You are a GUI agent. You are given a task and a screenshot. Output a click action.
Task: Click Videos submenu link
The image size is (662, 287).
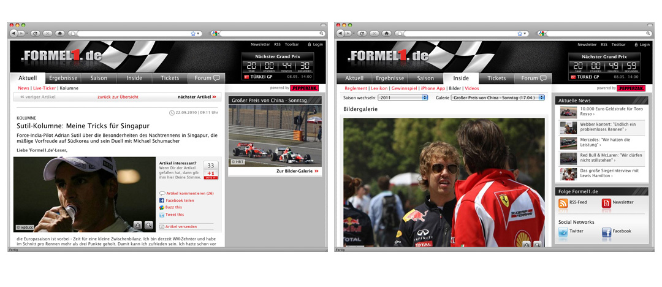tap(472, 88)
